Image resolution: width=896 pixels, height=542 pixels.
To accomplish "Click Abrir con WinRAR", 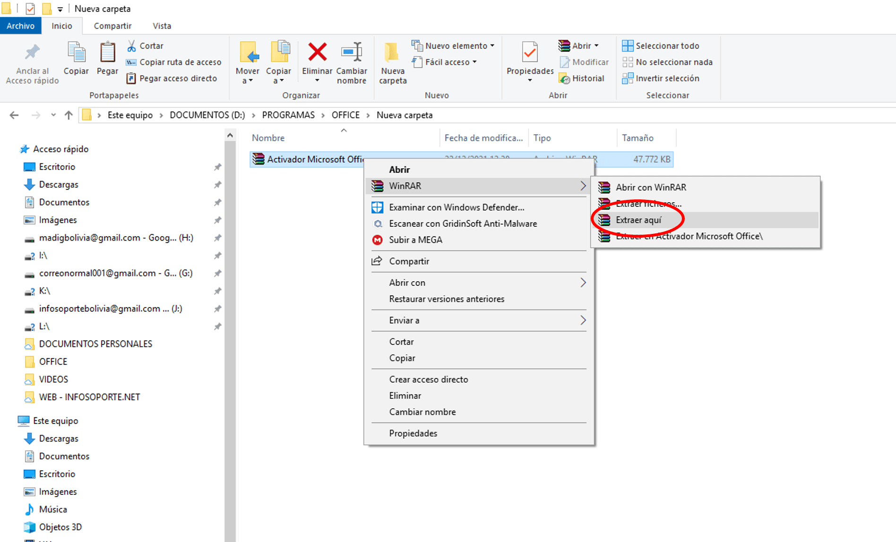I will 706,188.
